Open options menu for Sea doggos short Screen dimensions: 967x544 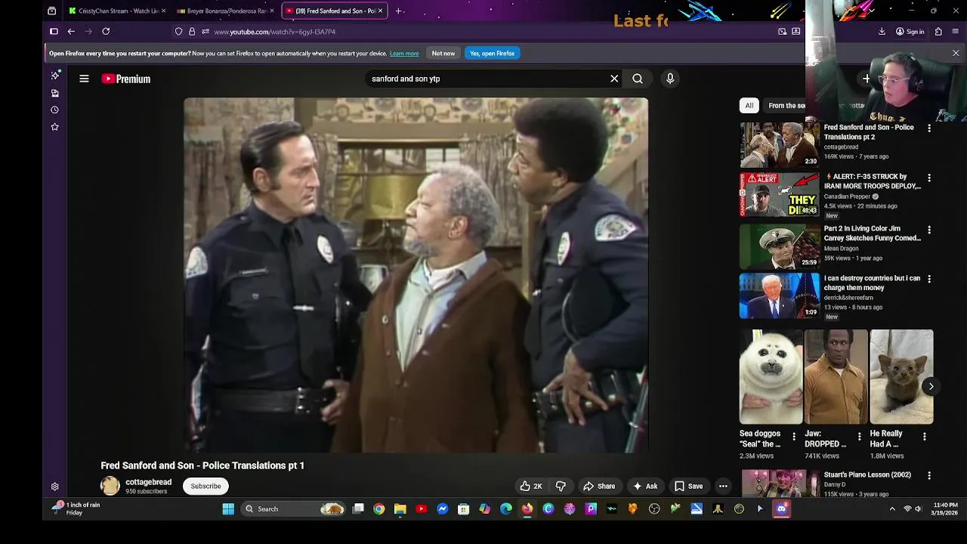click(x=793, y=437)
